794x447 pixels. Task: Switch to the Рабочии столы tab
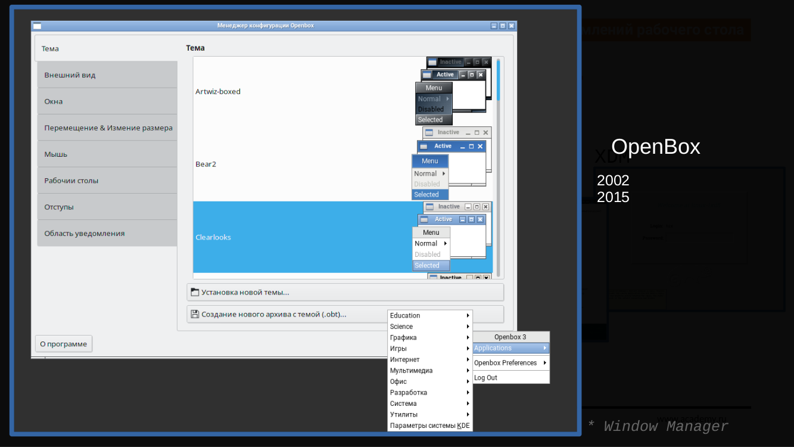point(107,181)
